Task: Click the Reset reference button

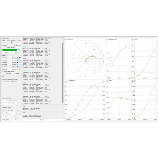Action: click(11, 104)
